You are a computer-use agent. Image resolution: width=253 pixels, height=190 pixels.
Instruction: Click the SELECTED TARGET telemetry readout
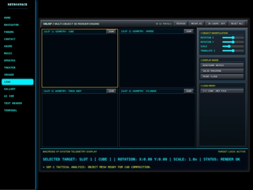tap(141, 160)
